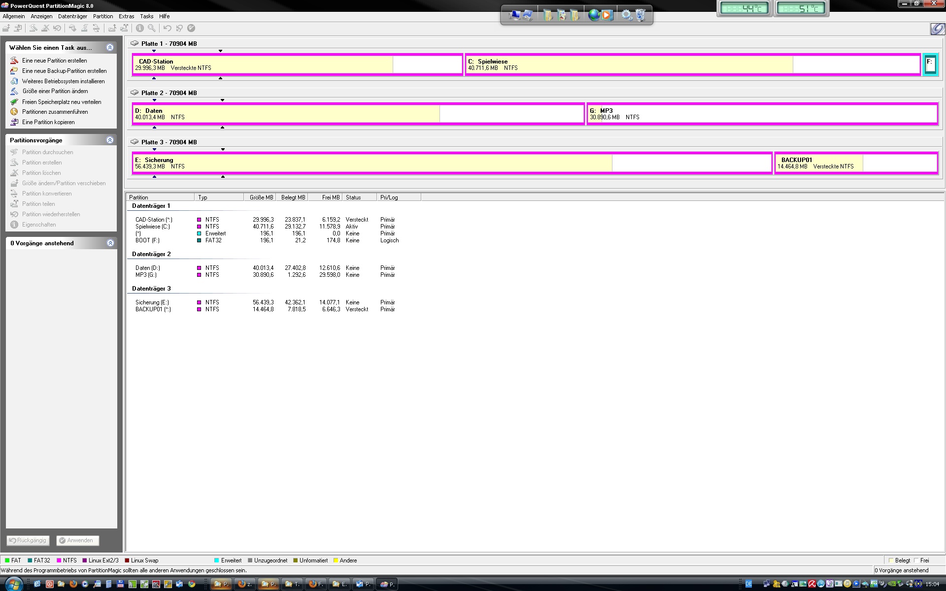Image resolution: width=946 pixels, height=591 pixels.
Task: Click 'Weiteres Betriebssystem installieren' task
Action: click(64, 81)
